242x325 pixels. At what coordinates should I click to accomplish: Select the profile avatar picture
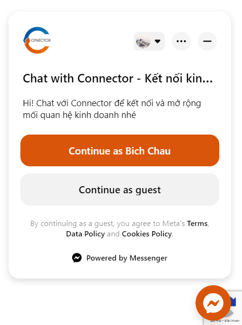point(143,41)
